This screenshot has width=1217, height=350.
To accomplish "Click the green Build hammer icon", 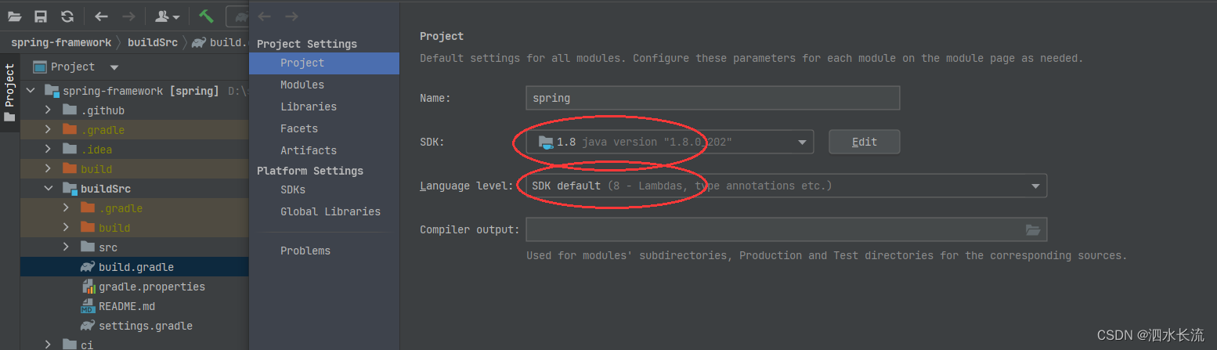I will click(206, 16).
